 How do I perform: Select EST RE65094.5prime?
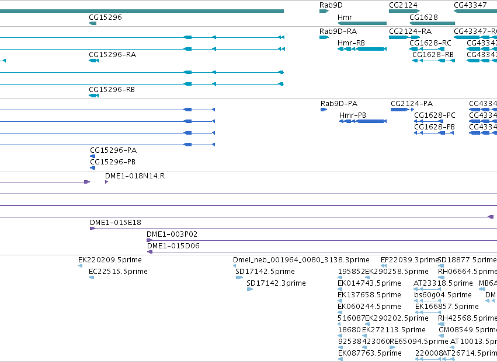click(419, 342)
